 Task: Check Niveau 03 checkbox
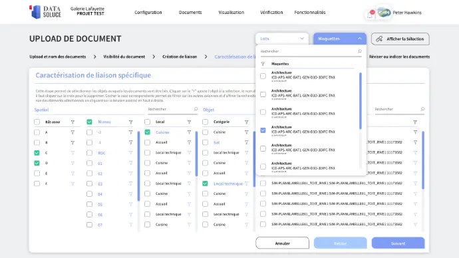[89, 184]
